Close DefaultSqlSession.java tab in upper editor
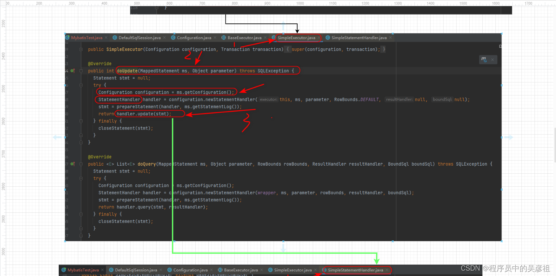This screenshot has width=556, height=276. coord(164,38)
